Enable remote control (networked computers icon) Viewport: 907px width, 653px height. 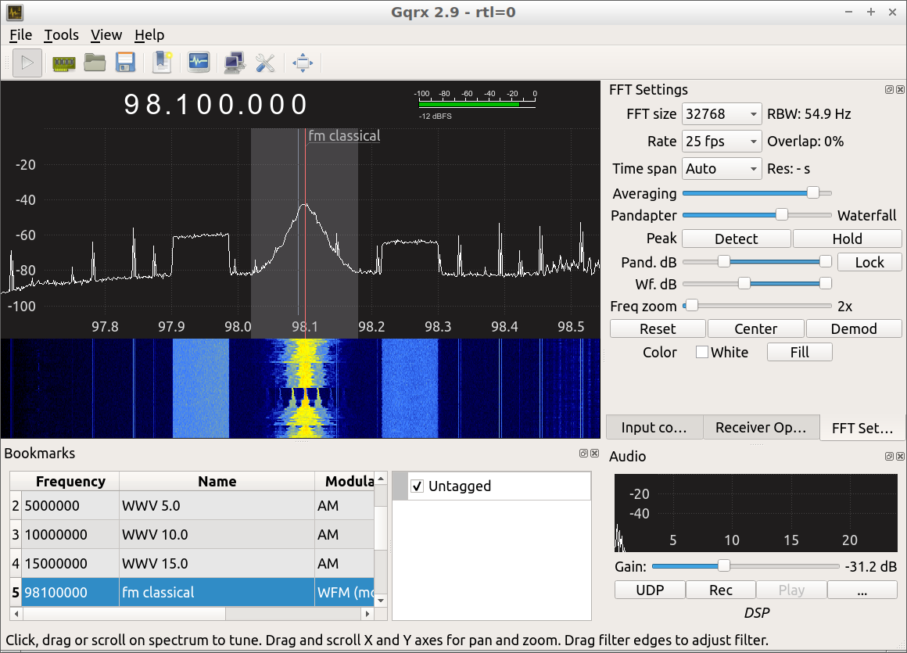click(233, 63)
